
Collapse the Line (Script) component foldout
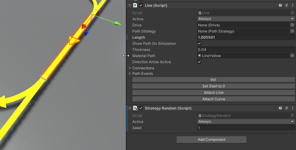130,6
